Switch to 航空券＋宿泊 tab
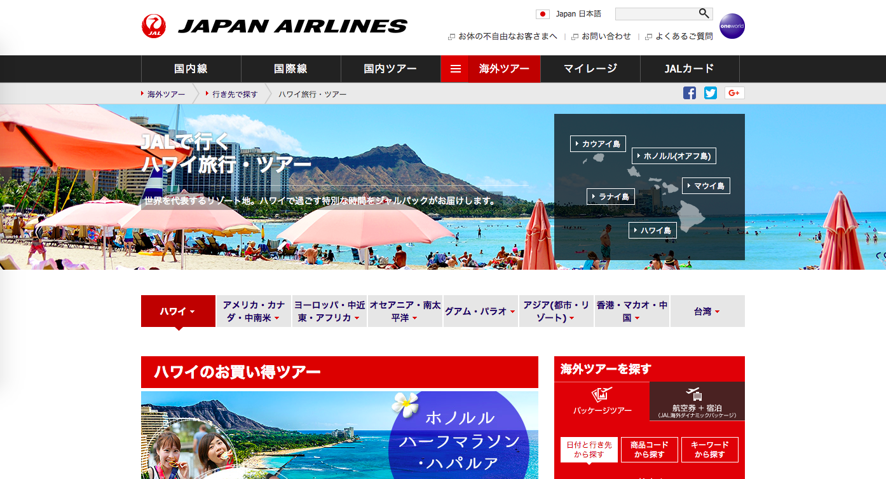This screenshot has height=479, width=886. pyautogui.click(x=697, y=401)
